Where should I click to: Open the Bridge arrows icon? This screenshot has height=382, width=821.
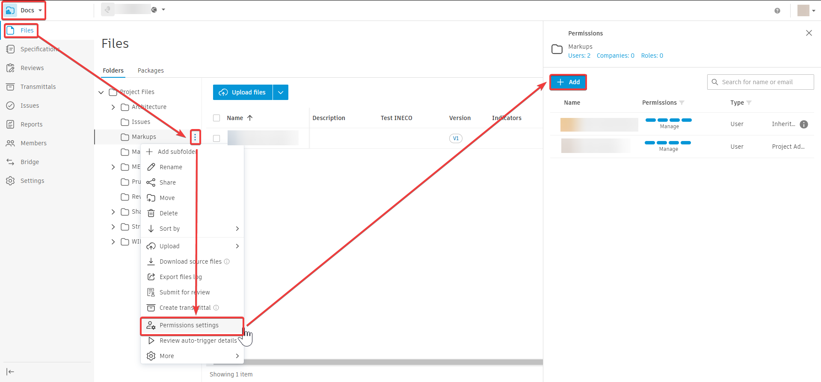tap(10, 162)
